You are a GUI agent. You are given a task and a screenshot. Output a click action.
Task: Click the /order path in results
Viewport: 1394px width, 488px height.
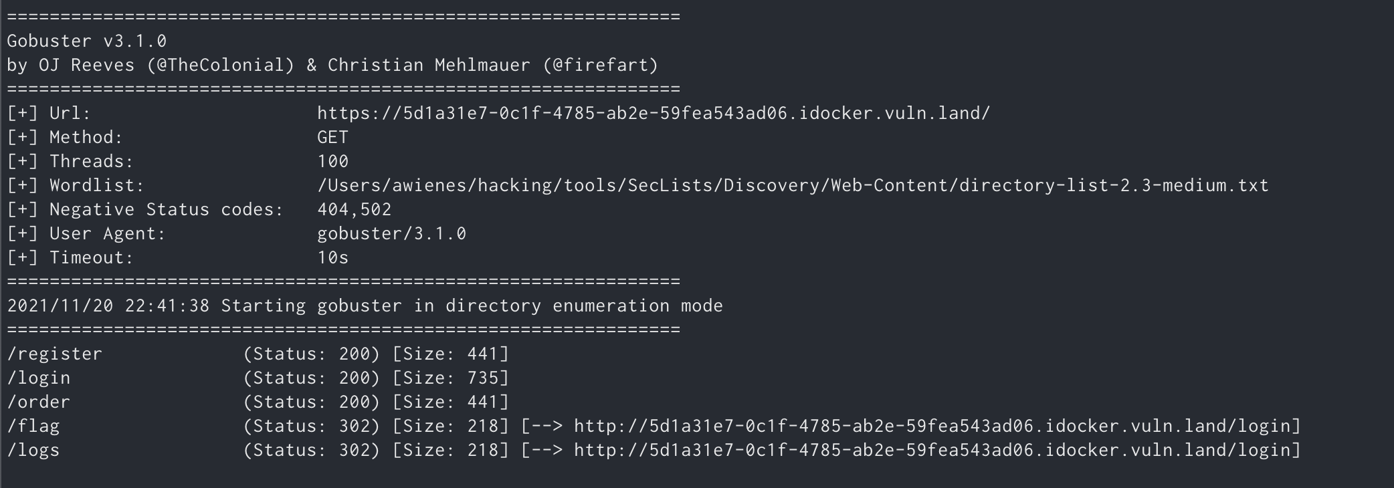[38, 402]
